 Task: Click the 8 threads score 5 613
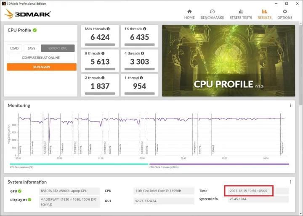pos(100,62)
